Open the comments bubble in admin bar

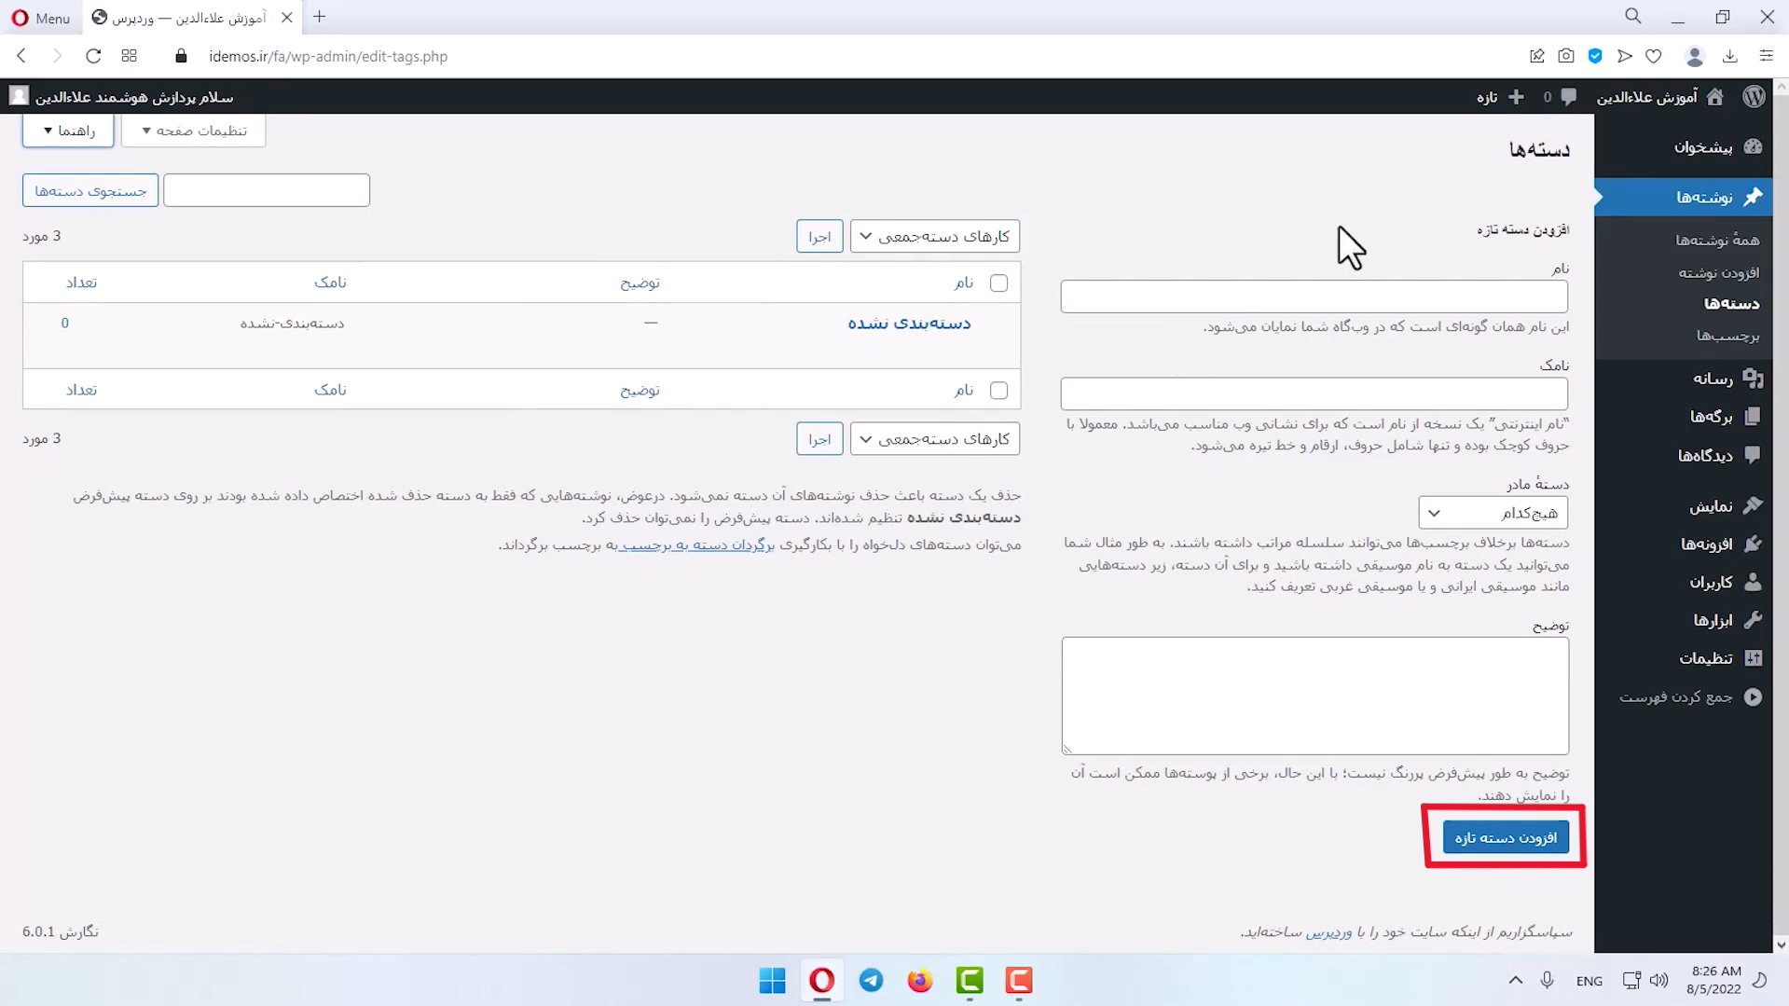[x=1569, y=97]
